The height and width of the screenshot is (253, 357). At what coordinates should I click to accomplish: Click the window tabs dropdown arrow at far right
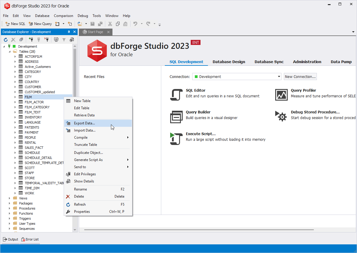click(353, 32)
